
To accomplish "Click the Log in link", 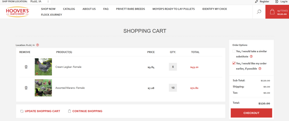I will 284,2.
